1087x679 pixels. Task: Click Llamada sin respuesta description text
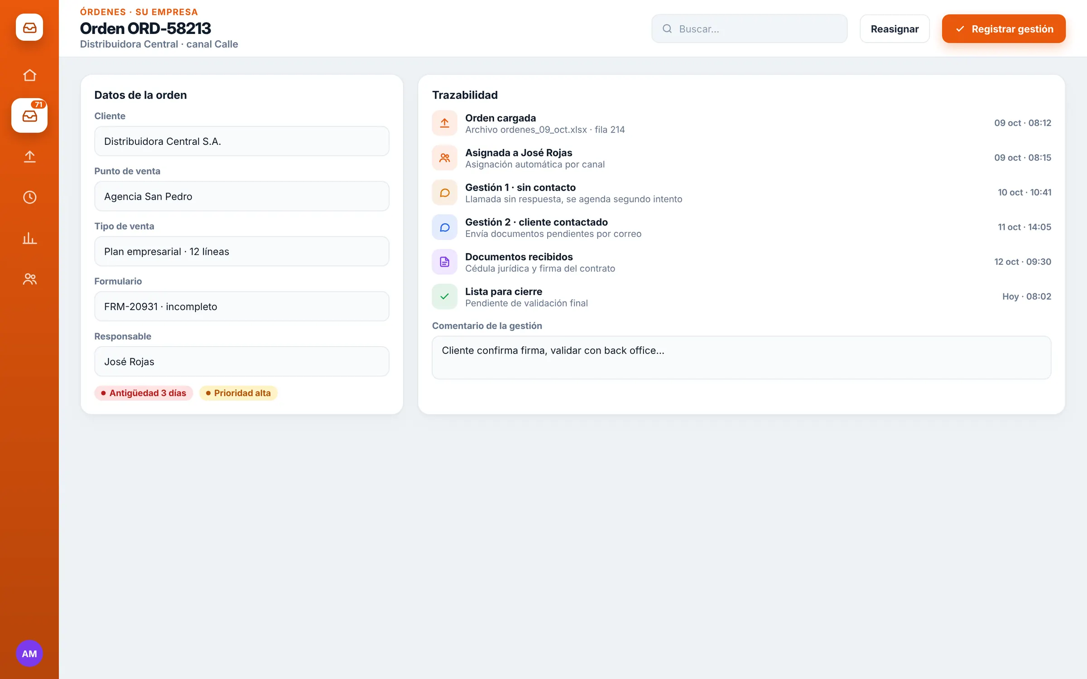click(x=573, y=199)
